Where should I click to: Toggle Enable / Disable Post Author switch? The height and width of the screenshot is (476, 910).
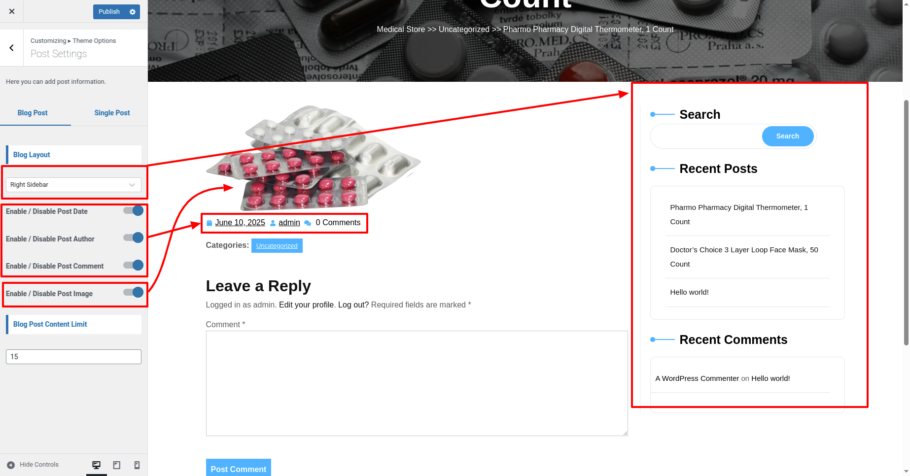[134, 238]
